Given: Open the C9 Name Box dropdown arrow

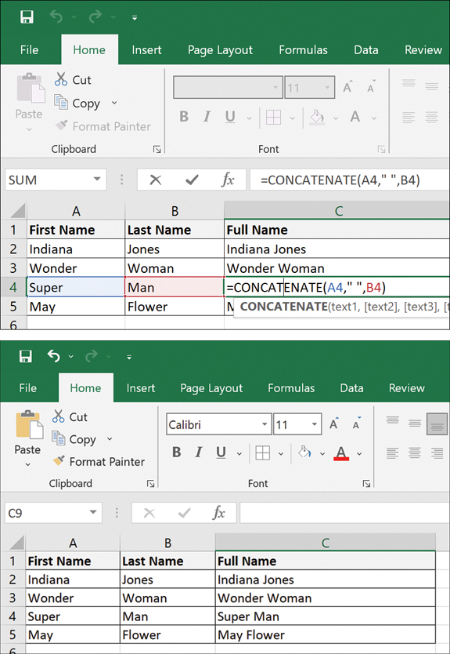Looking at the screenshot, I should 93,512.
